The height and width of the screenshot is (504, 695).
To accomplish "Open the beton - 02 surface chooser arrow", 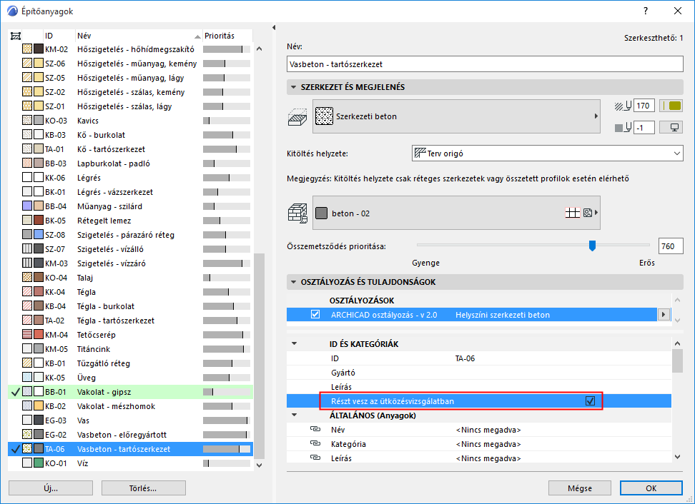I will point(596,213).
